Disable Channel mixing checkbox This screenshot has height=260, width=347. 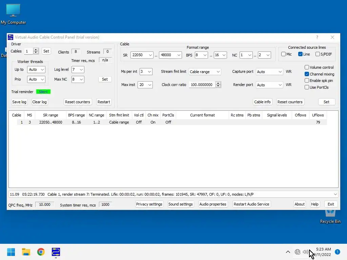pyautogui.click(x=307, y=74)
